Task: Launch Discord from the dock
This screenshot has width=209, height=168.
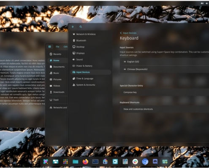Action: [155, 162]
